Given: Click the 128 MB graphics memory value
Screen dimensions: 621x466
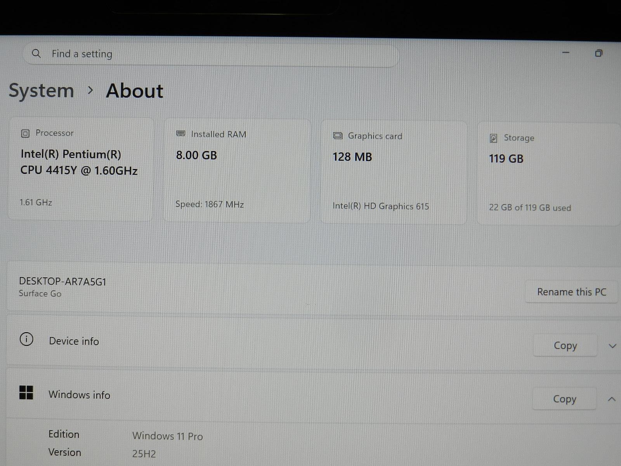Looking at the screenshot, I should coord(352,157).
